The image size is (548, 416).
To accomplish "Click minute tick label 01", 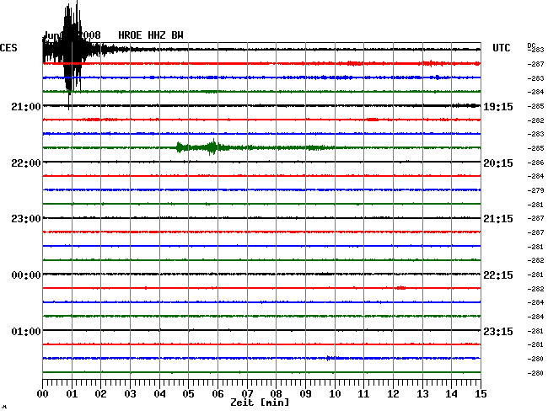I will coord(72,394).
